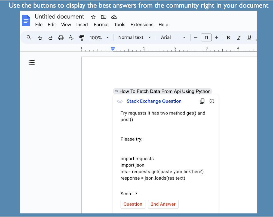Increase font size with plus button
Image resolution: width=273 pixels, height=217 pixels.
tap(217, 37)
